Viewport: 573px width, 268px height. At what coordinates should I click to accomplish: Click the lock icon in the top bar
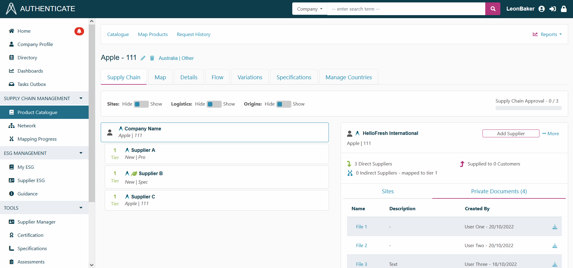click(564, 9)
